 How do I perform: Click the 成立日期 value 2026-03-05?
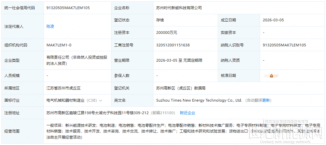coord(273,20)
